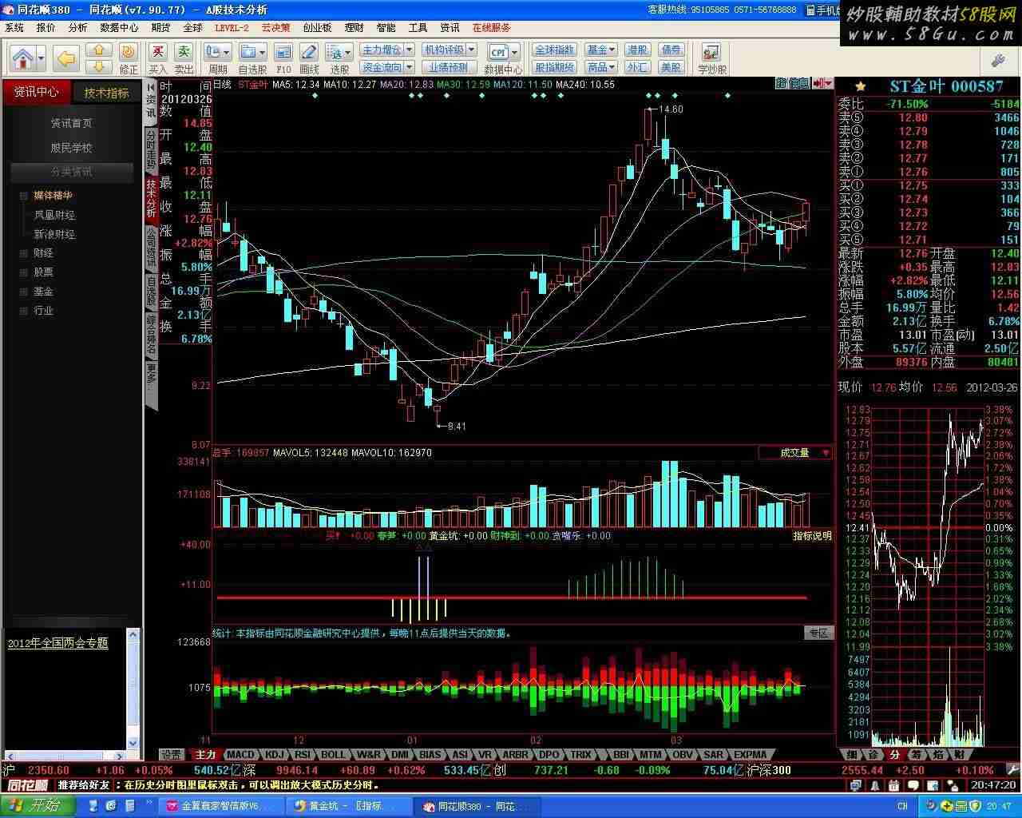
Task: Expand the 主力增仓 dropdown
Action: click(x=409, y=50)
